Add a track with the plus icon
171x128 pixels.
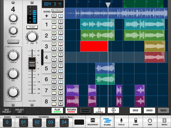(47, 16)
